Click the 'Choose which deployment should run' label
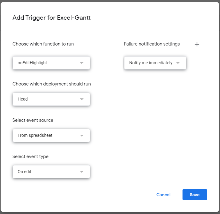 click(x=52, y=84)
